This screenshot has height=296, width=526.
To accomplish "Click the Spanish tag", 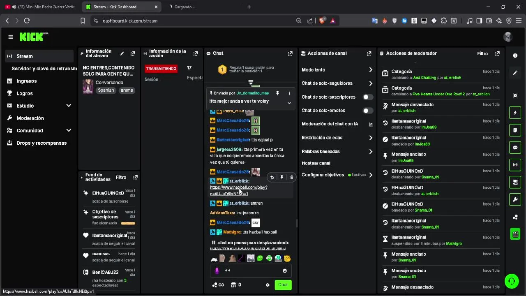I will click(106, 90).
